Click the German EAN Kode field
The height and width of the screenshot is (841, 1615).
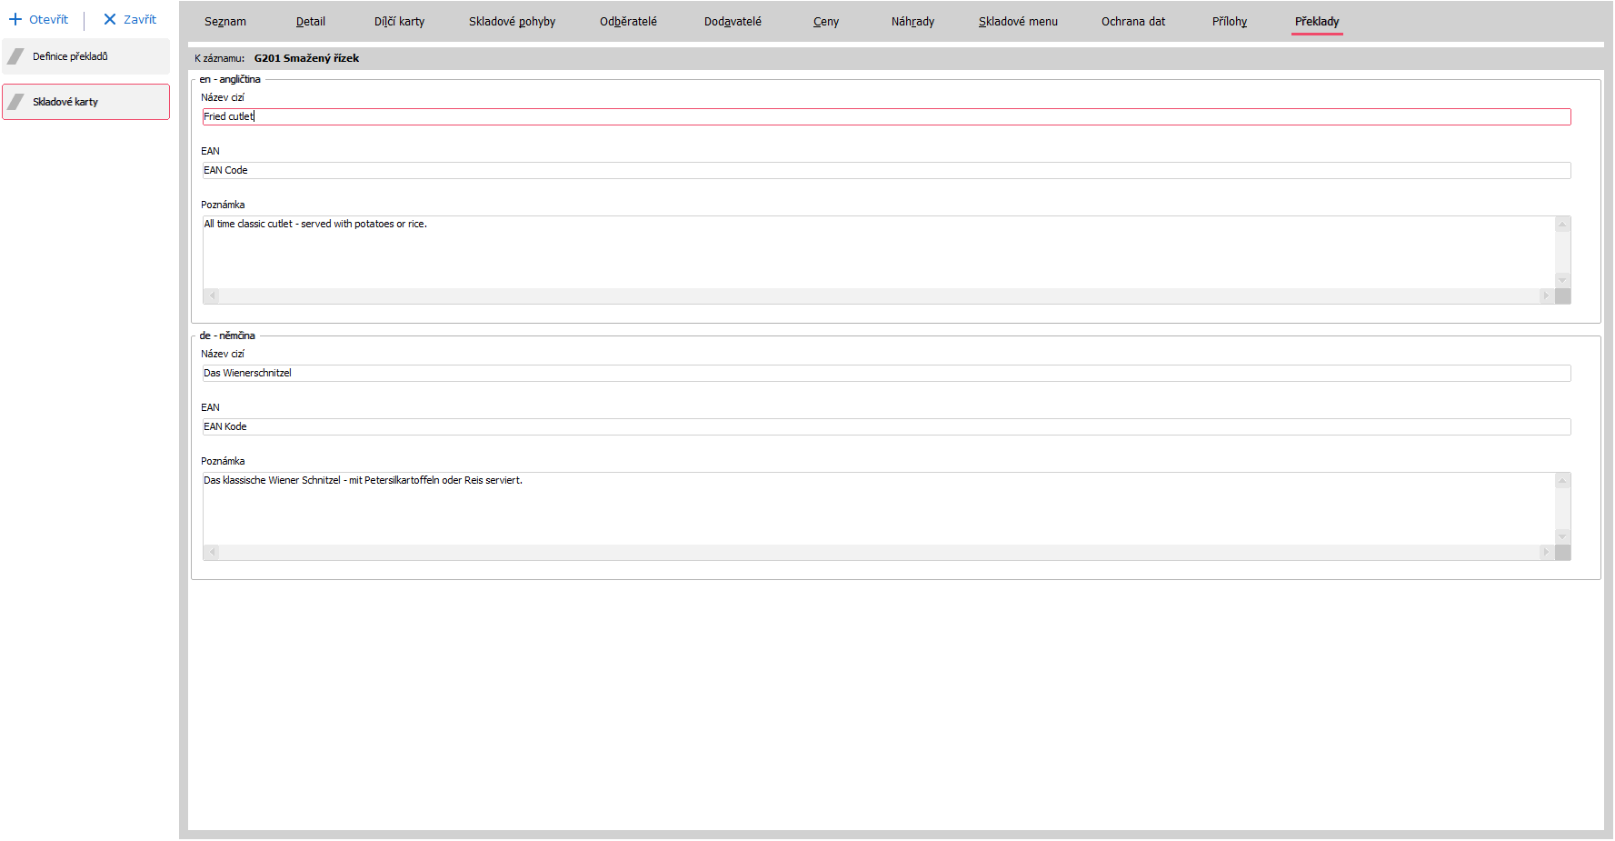pyautogui.click(x=886, y=426)
